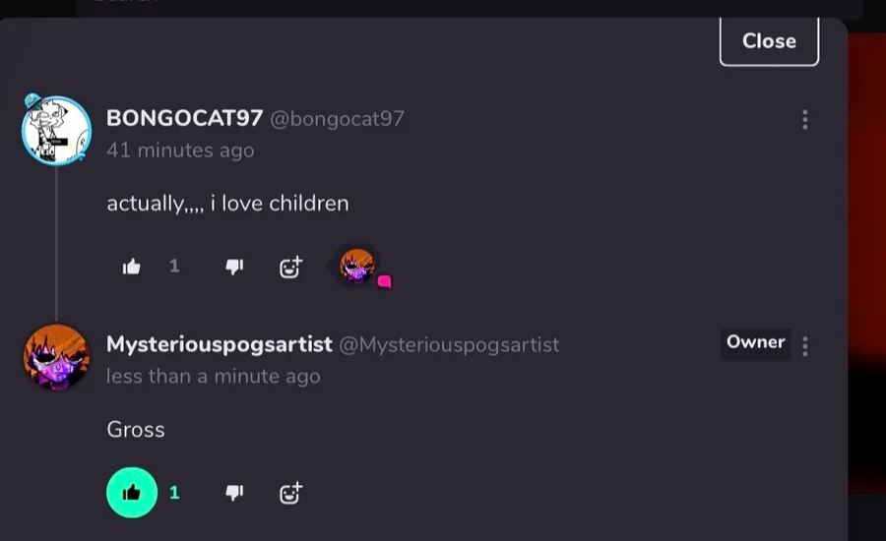The image size is (886, 541).
Task: Collapse the reply thread line under BONGOCAT97
Action: click(56, 243)
